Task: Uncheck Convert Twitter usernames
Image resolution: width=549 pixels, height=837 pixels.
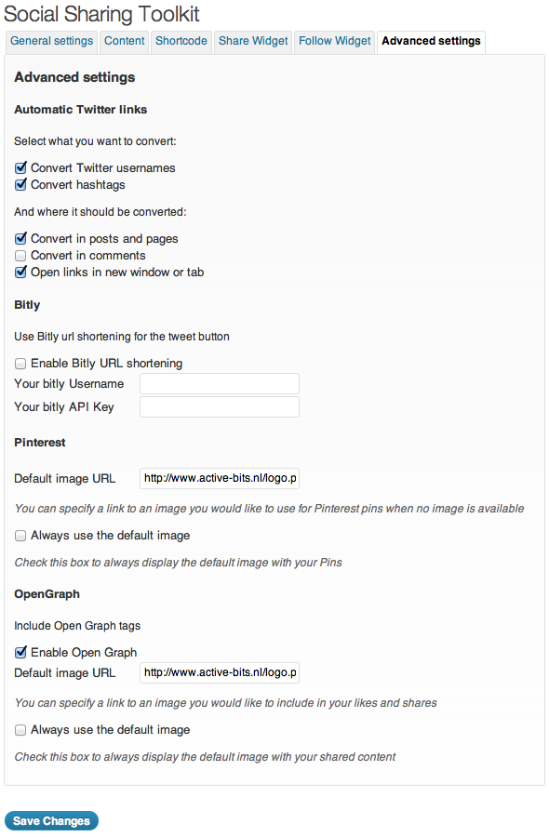Action: [x=20, y=168]
